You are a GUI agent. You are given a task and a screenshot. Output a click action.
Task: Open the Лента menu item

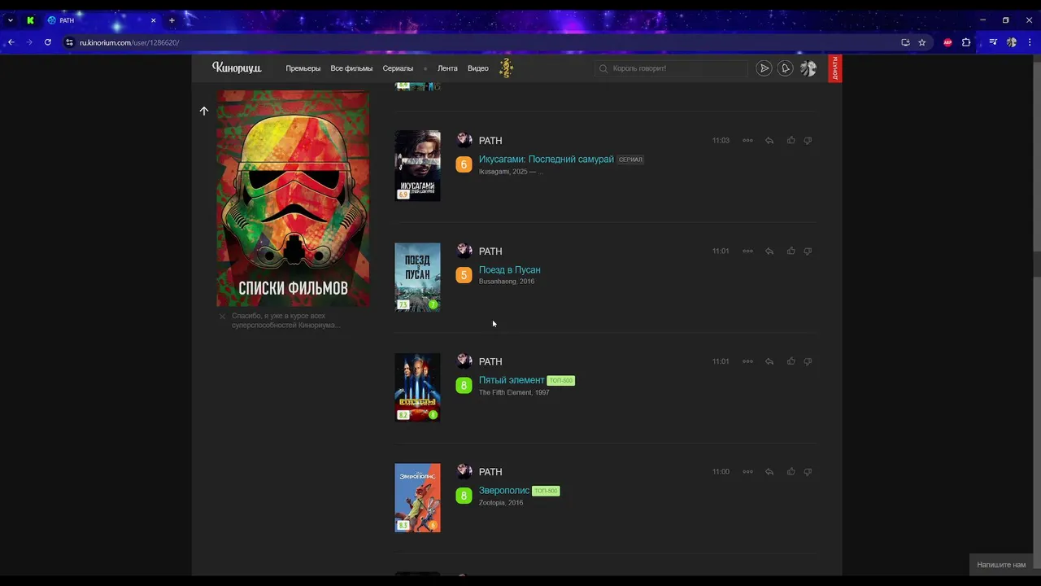(x=447, y=68)
